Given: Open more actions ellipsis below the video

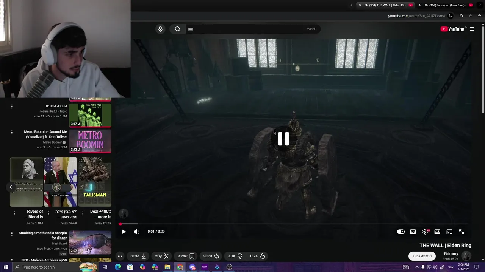Looking at the screenshot, I should coord(120,256).
